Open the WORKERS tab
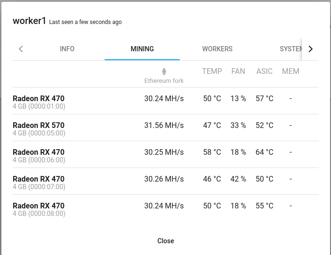This screenshot has width=331, height=255. click(x=217, y=49)
